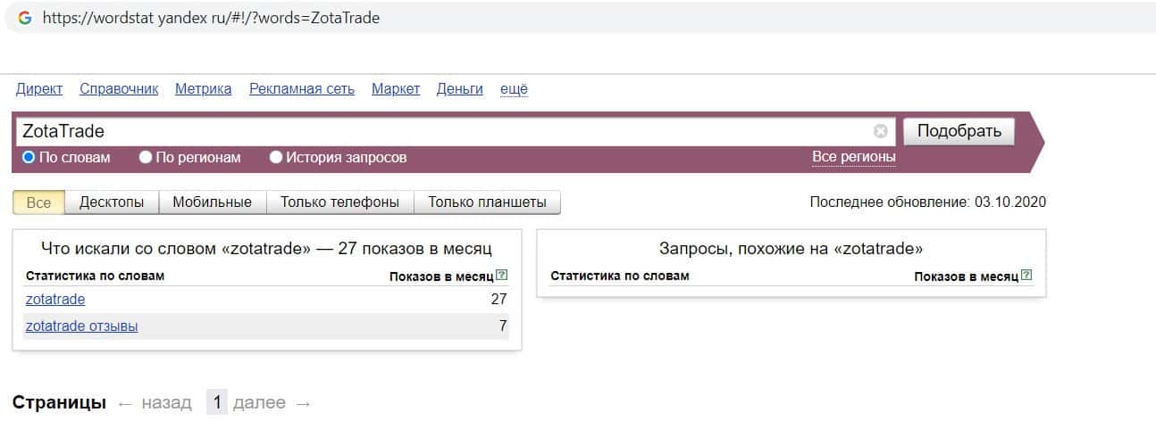Clear the search field with X icon
Screen dimensions: 1156x429
coord(881,132)
